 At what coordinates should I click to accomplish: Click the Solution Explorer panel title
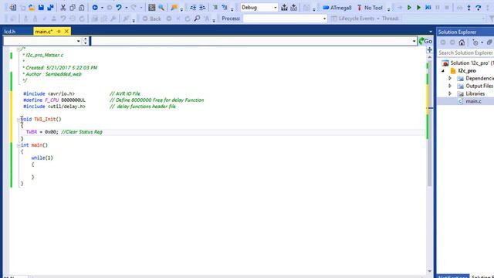coord(457,32)
